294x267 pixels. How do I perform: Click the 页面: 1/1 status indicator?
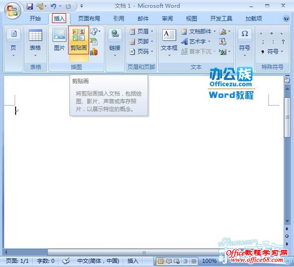click(x=17, y=261)
